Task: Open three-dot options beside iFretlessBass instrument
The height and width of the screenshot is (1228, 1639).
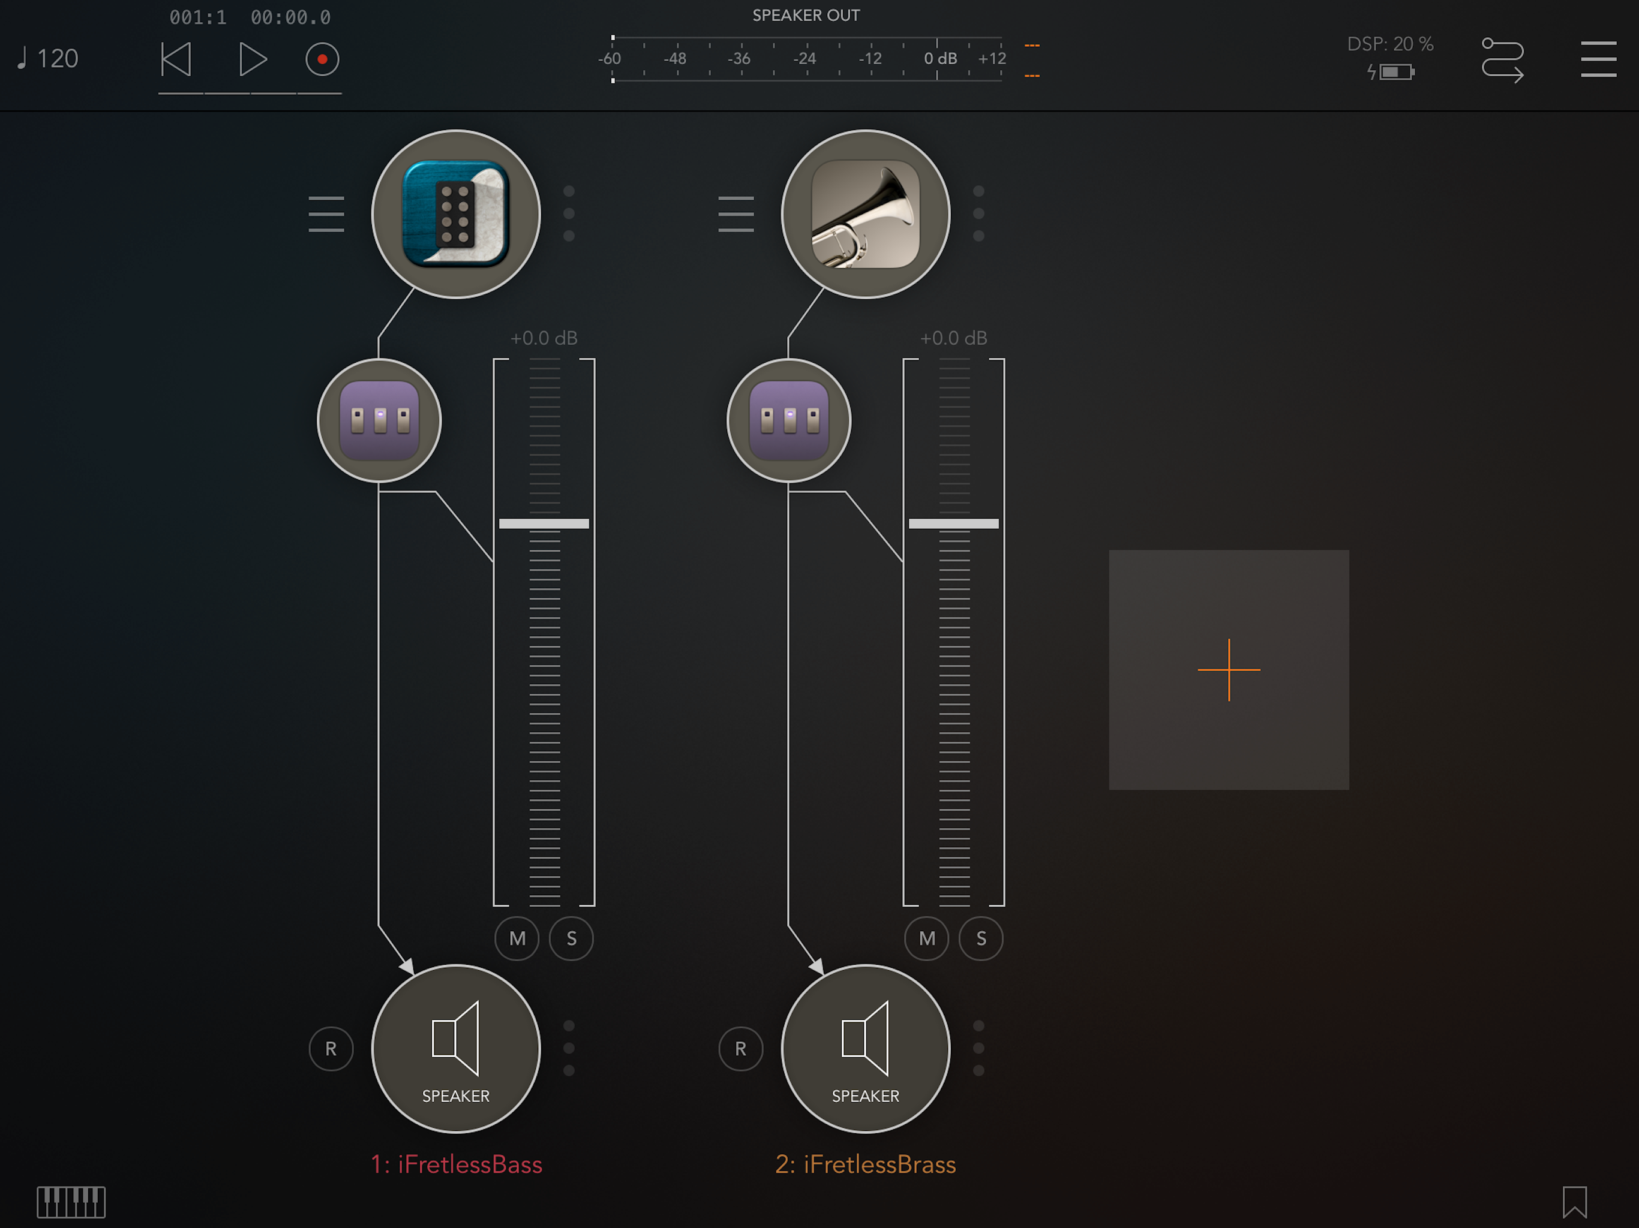Action: 568,214
